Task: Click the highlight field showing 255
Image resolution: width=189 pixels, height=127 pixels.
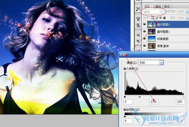Action: coord(180,102)
